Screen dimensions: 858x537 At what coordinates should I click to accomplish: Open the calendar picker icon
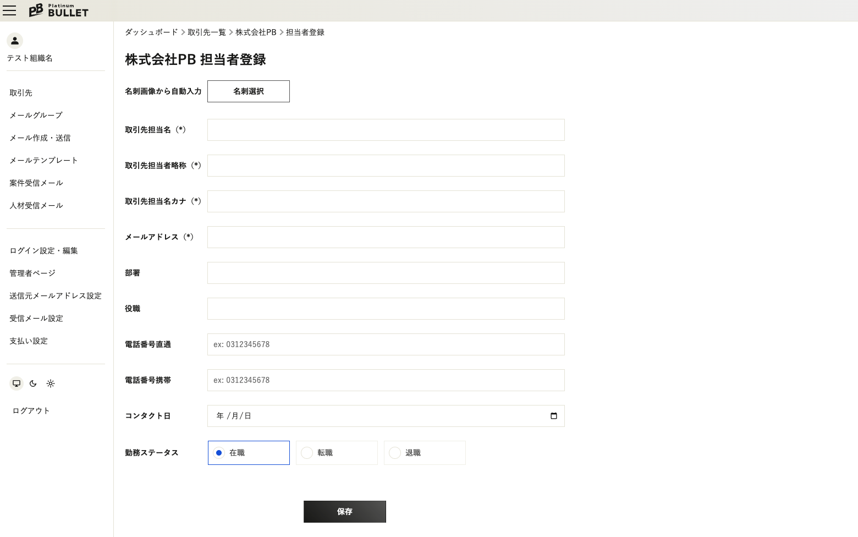553,416
